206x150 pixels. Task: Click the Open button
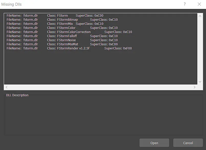[154, 143]
